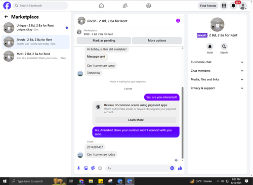Click the 'Yes, Available! Share your number' message
Image resolution: width=253 pixels, height=185 pixels.
(x=136, y=132)
